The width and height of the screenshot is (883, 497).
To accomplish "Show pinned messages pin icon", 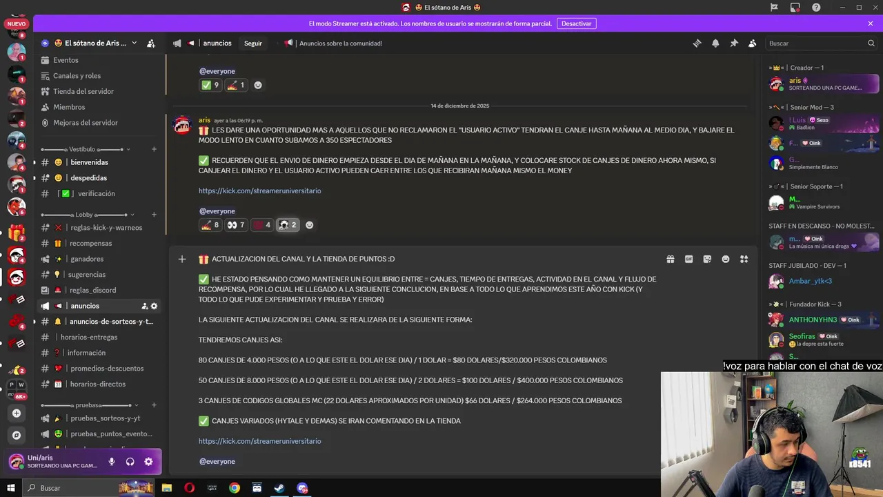I will click(734, 43).
